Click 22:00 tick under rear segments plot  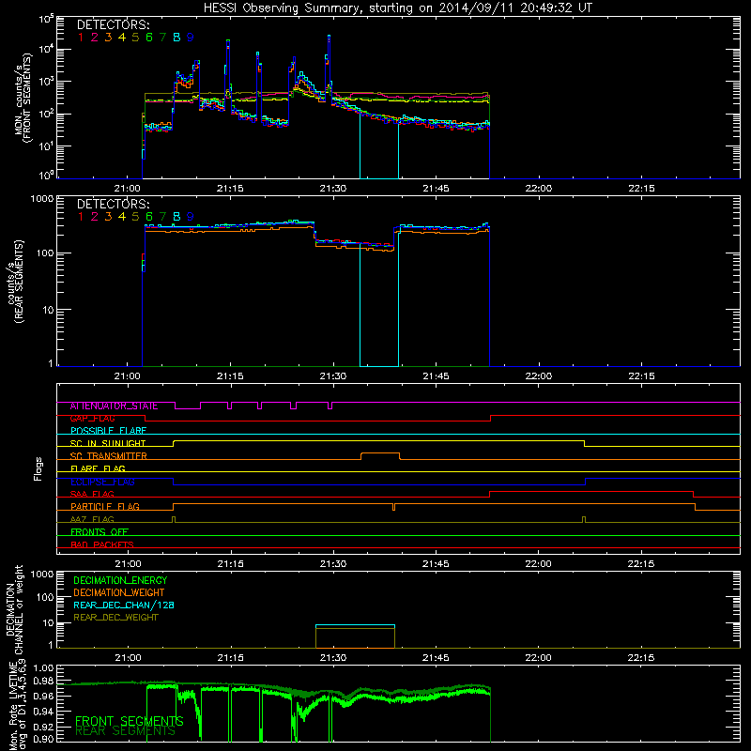(x=538, y=376)
